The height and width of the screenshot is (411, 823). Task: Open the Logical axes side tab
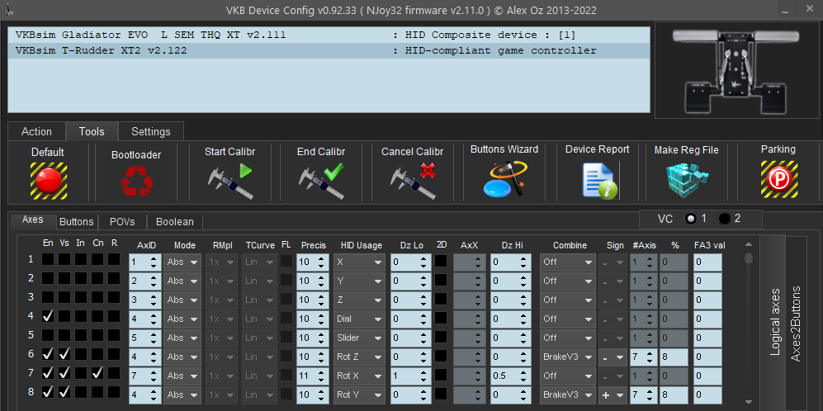775,322
